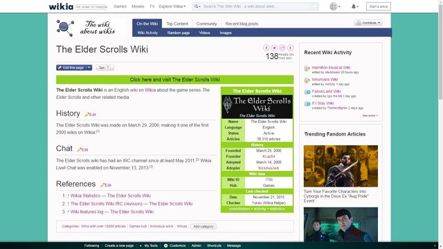The image size is (443, 249).
Task: Open reference Wikia Statistics — The Elder Scrolls Wiki
Action: 111,196
